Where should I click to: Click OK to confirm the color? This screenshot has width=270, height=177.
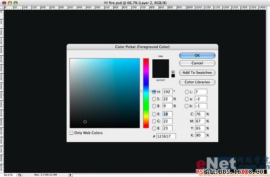pos(197,56)
